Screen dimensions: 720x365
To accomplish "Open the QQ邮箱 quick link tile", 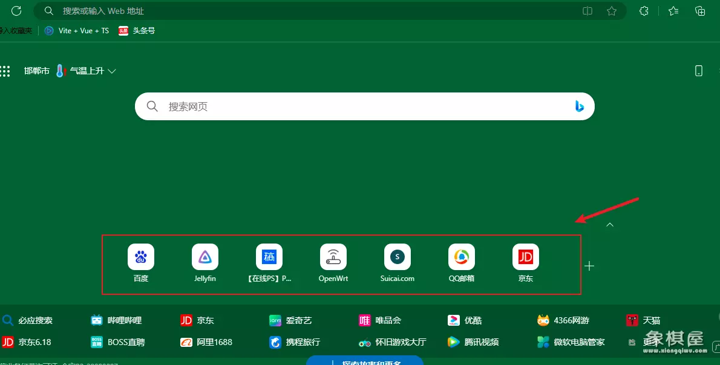I will [462, 257].
